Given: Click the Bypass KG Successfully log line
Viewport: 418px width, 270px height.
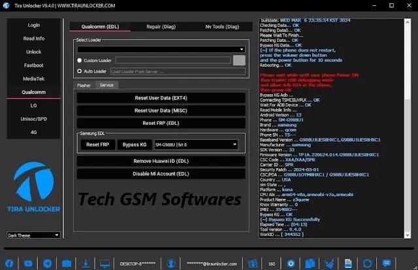Looking at the screenshot, I should click(290, 219).
